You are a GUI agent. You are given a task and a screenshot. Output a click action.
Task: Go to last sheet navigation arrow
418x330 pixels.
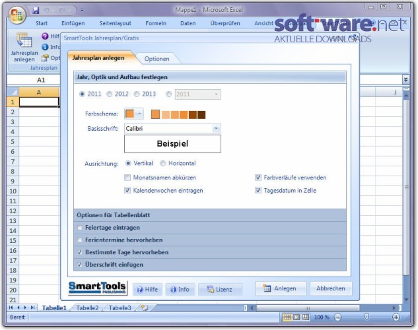click(x=32, y=308)
